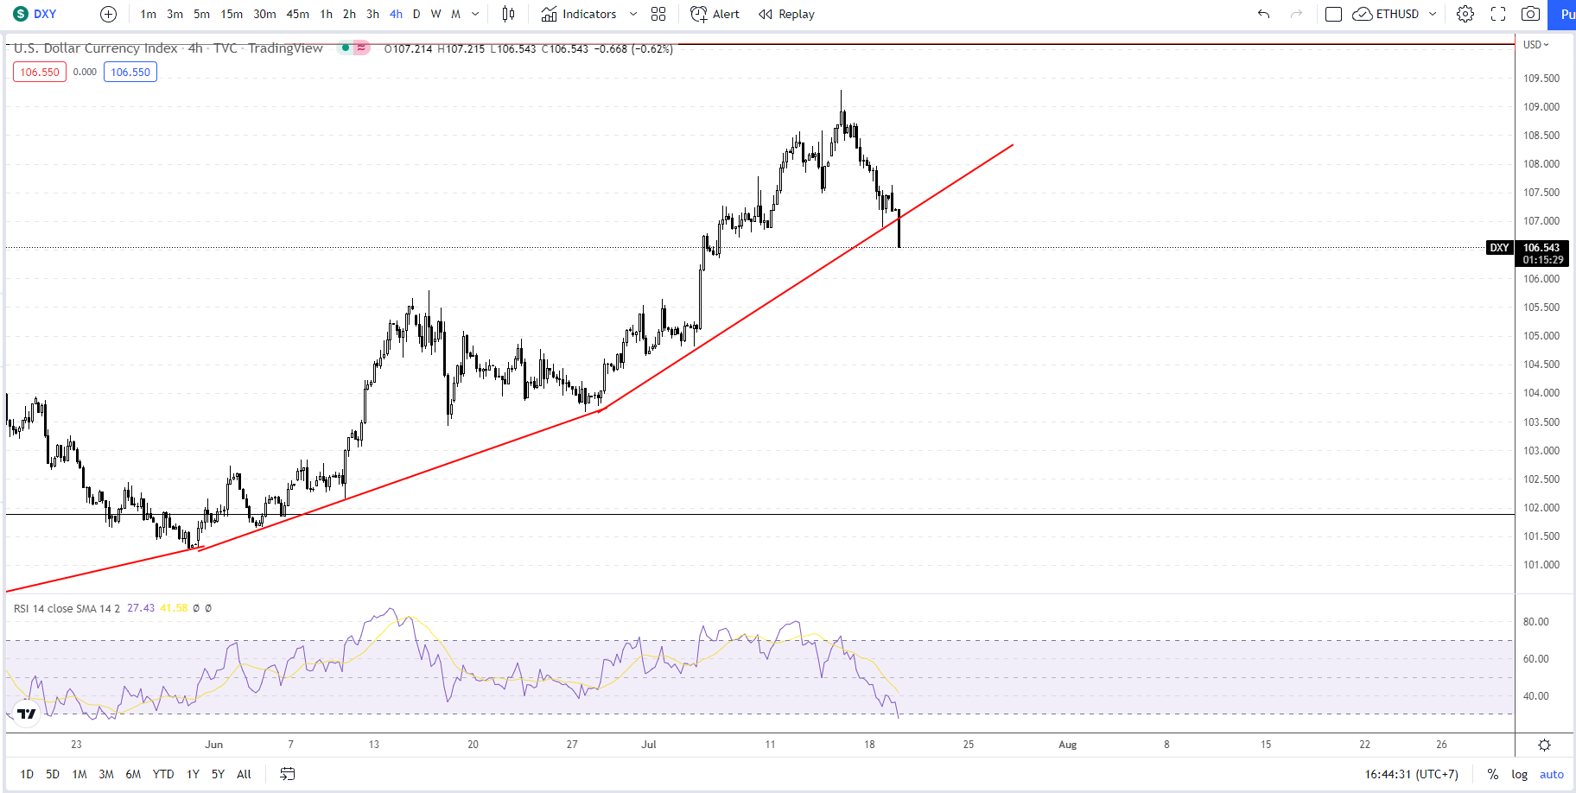
Task: Start bar Replay mode
Action: (x=786, y=14)
